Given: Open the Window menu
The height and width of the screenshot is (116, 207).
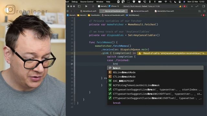Looking at the screenshot, I should click(x=100, y=2).
